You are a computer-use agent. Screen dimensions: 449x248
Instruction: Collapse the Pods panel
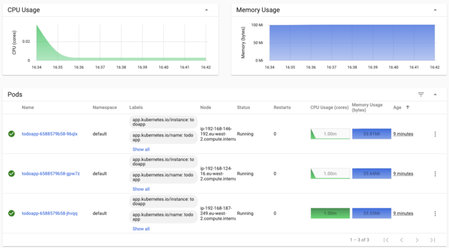point(435,94)
